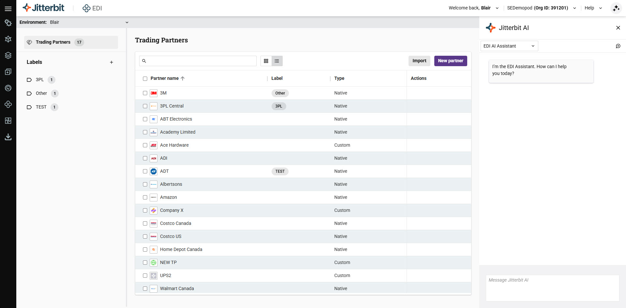This screenshot has width=626, height=308.
Task: Click the Other label chip on 3M
Action: (x=280, y=93)
